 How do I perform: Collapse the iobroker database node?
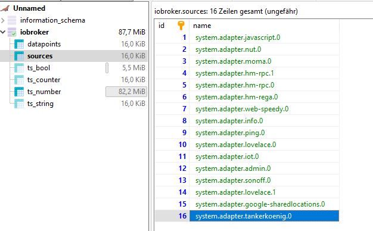click(x=3, y=32)
